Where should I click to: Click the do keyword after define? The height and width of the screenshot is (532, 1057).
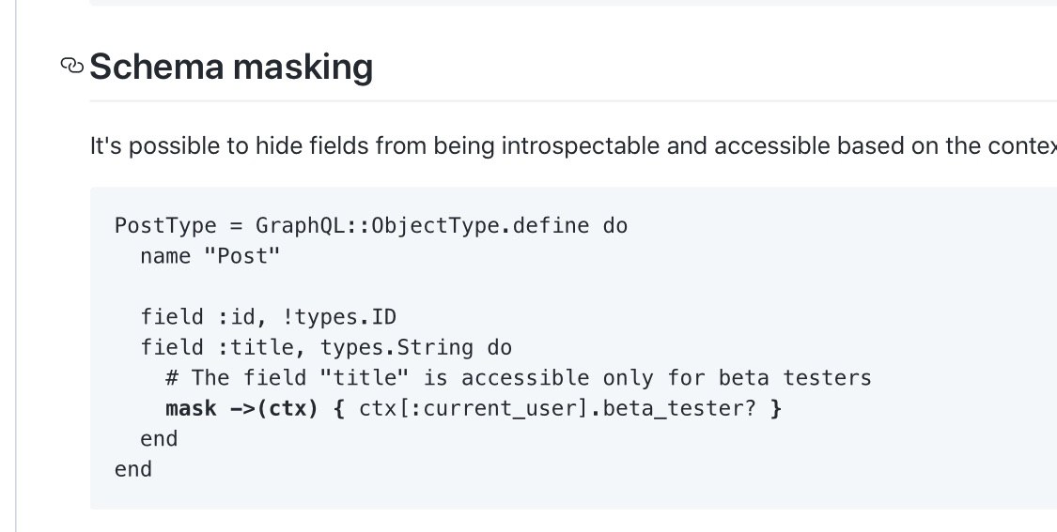(x=615, y=225)
